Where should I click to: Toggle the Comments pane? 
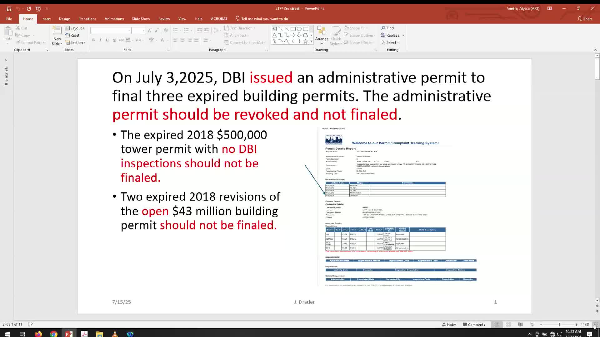coord(474,325)
